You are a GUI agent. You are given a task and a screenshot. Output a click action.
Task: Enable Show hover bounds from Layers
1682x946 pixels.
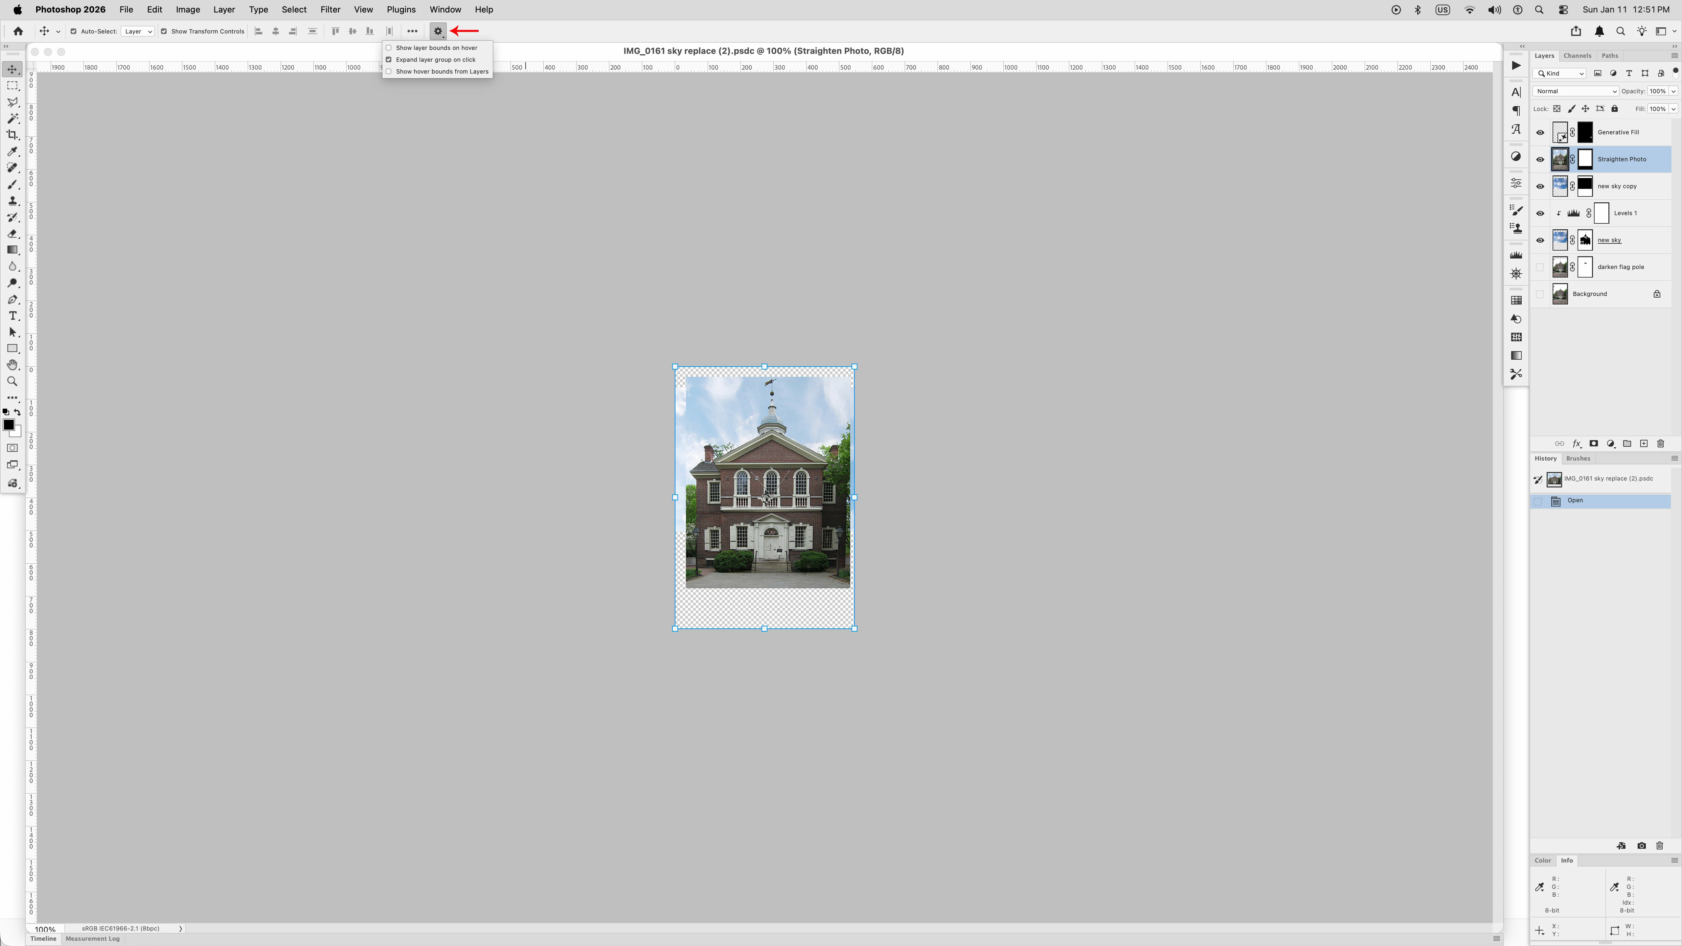(389, 71)
